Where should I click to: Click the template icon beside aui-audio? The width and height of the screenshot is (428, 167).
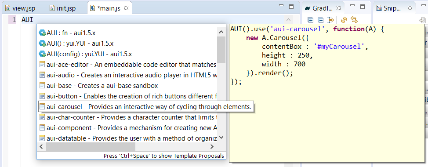tap(42, 75)
